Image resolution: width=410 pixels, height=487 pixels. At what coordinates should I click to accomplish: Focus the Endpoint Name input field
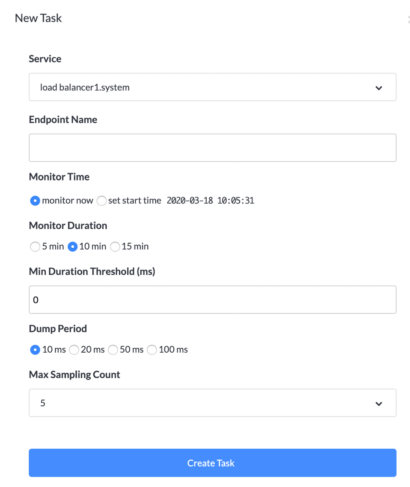click(212, 148)
